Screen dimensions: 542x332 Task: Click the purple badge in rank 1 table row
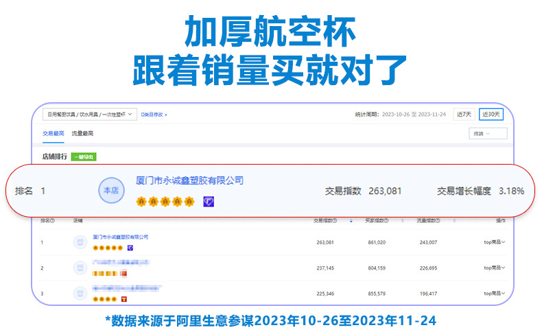(130, 248)
